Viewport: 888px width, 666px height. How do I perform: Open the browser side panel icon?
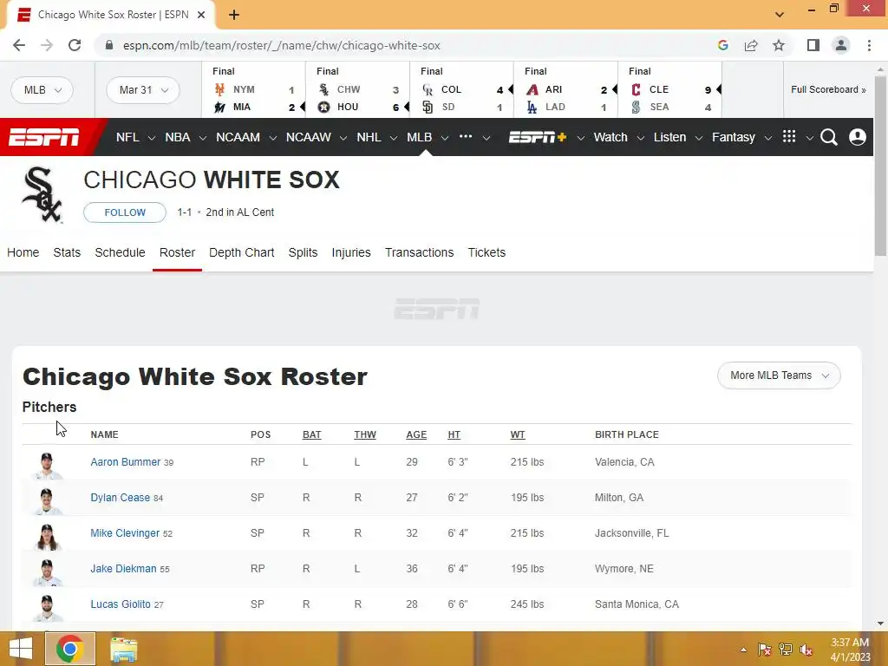(x=813, y=45)
